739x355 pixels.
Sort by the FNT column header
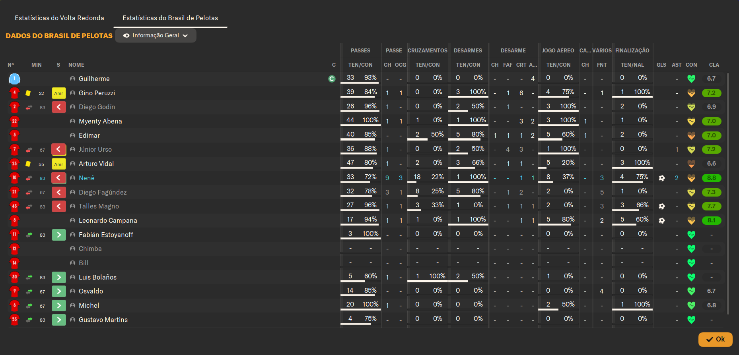(602, 65)
